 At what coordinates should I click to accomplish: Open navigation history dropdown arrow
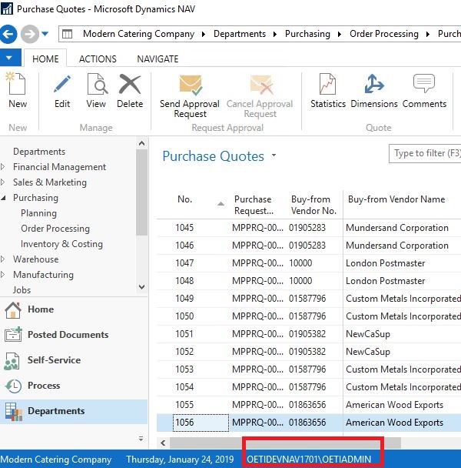tap(45, 34)
